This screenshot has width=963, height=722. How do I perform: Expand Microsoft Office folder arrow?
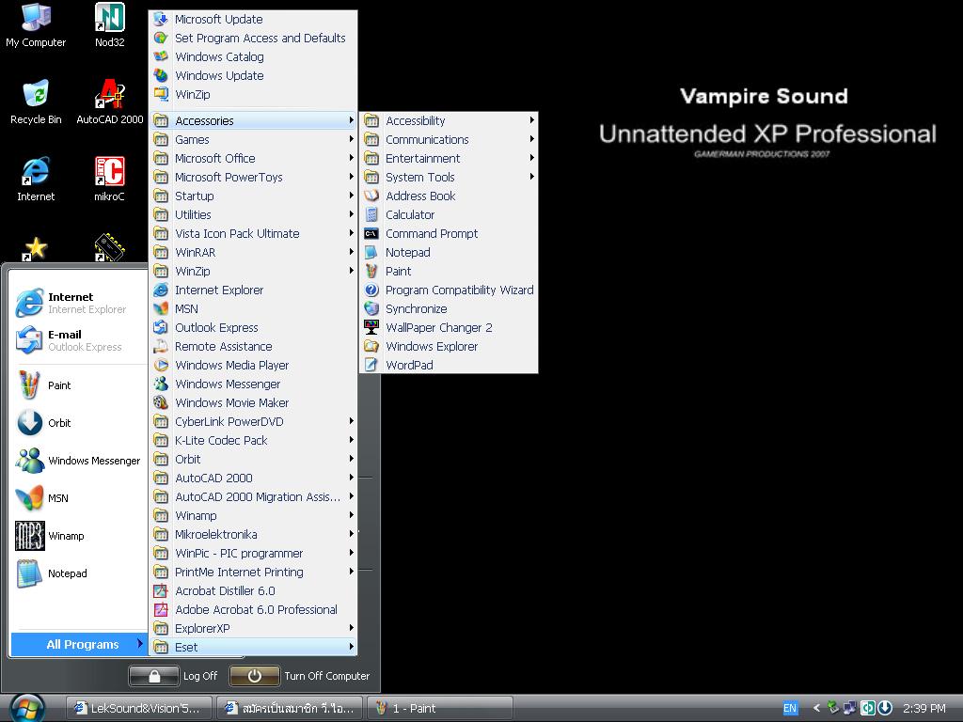click(x=352, y=158)
